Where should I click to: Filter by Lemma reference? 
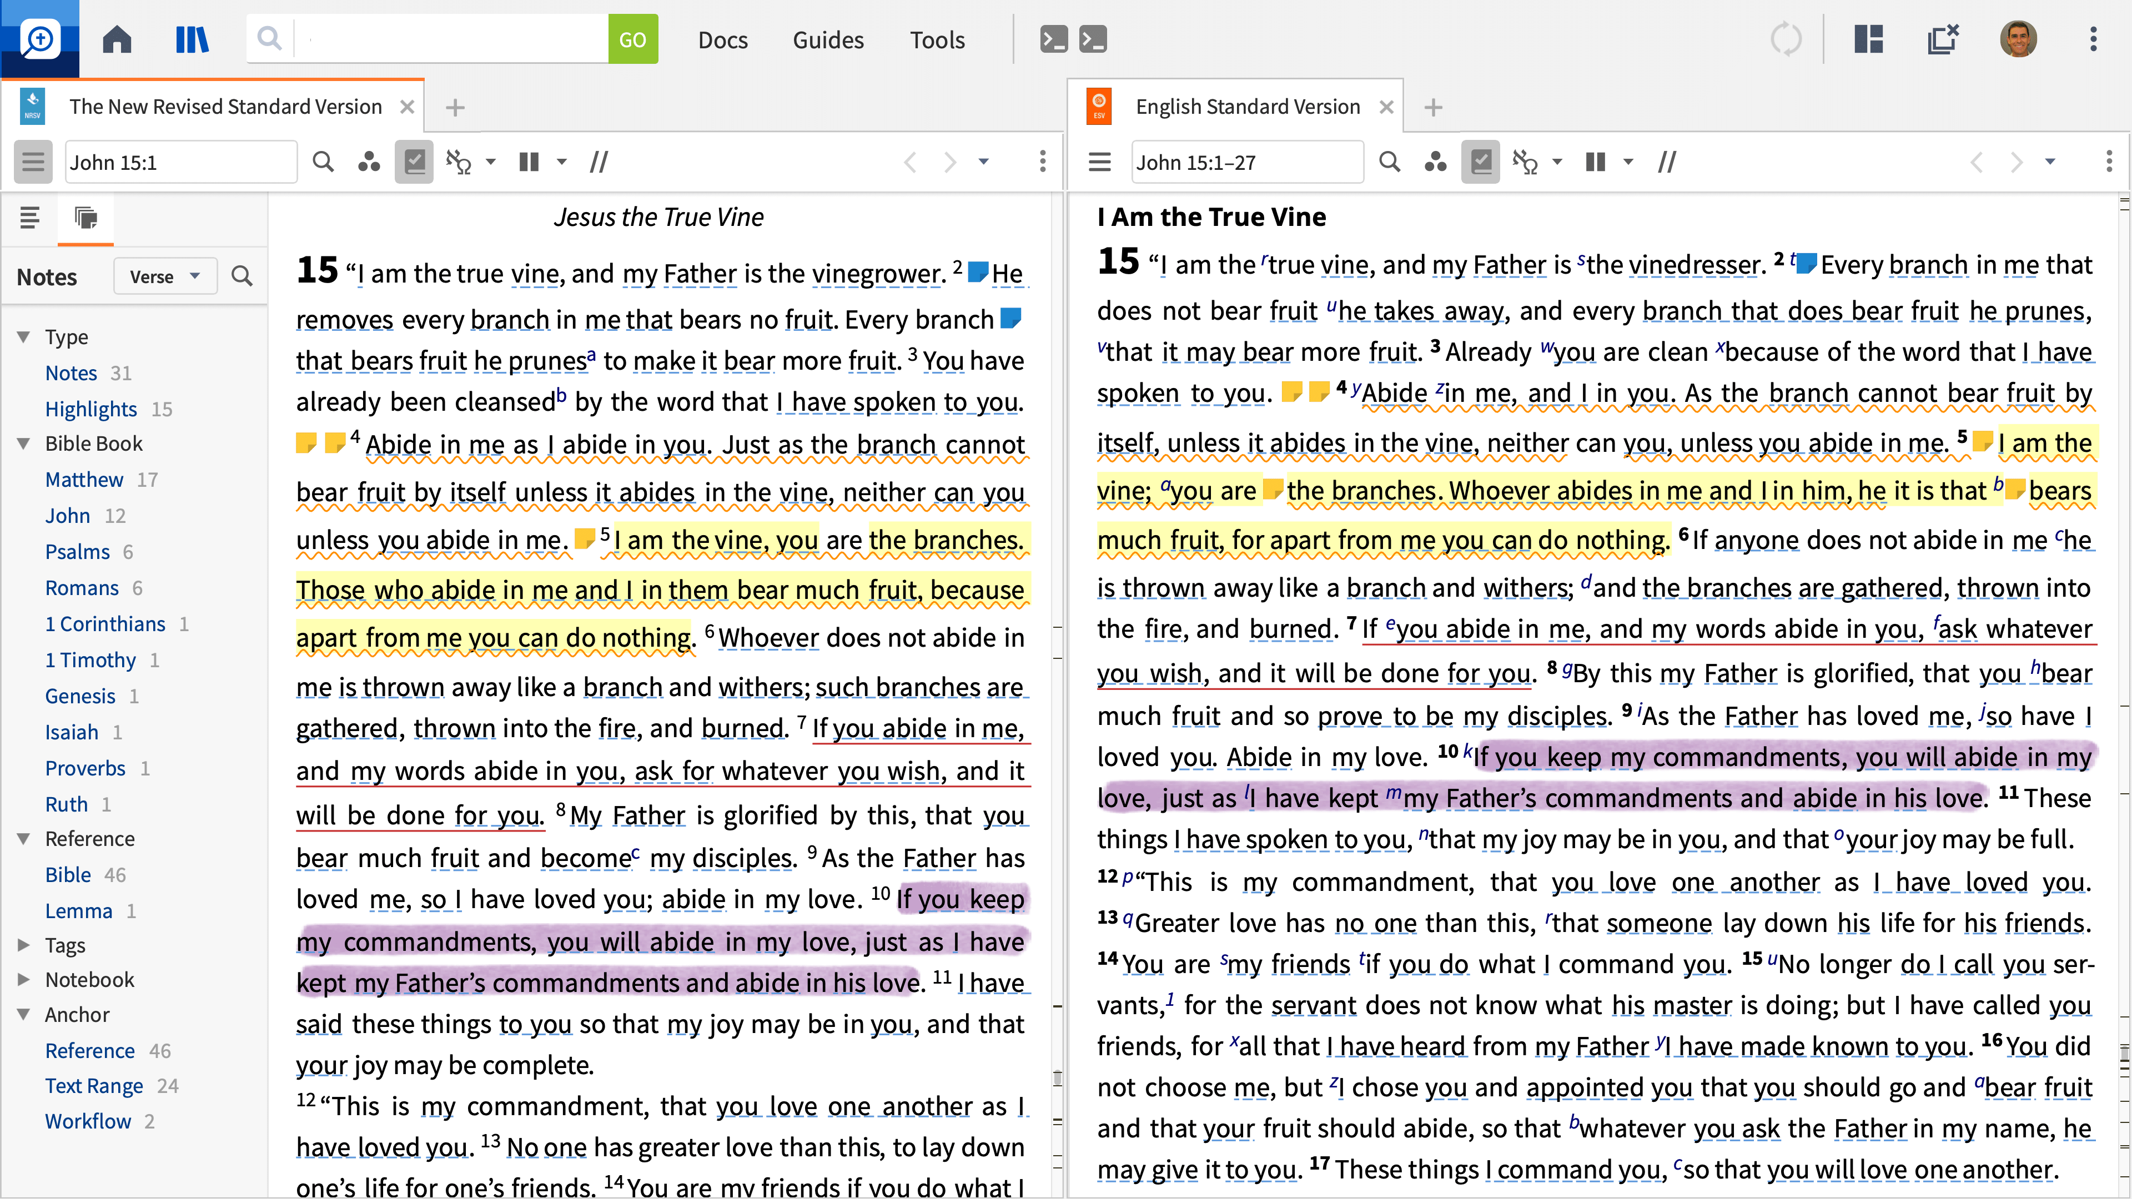(79, 911)
